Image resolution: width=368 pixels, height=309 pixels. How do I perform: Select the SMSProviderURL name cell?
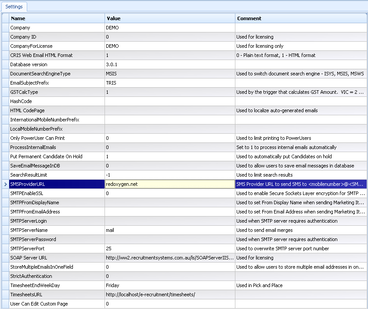coord(57,184)
